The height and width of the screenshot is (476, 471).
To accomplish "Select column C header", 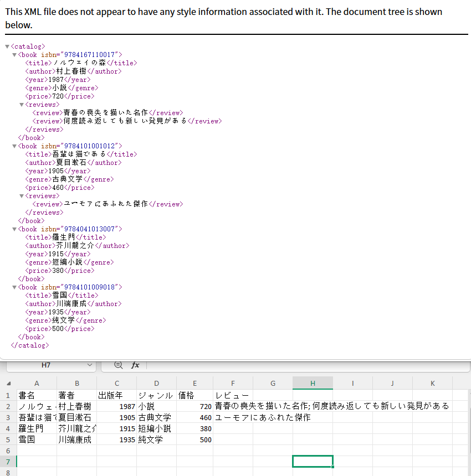I will point(117,384).
